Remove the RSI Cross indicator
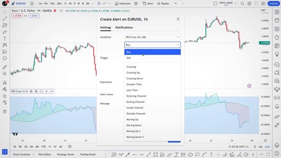 point(47,91)
